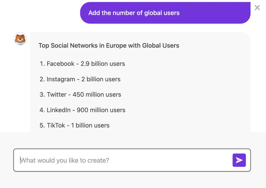The height and width of the screenshot is (188, 266).
Task: Click the words 'Global Users' in the heading
Action: click(161, 46)
